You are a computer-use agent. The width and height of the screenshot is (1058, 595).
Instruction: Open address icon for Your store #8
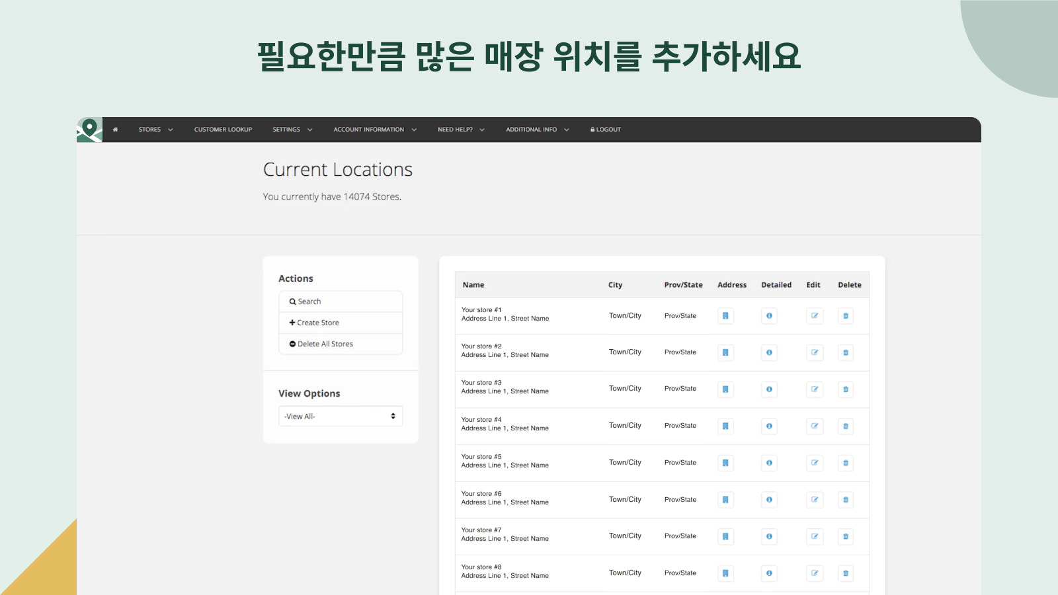pos(725,573)
